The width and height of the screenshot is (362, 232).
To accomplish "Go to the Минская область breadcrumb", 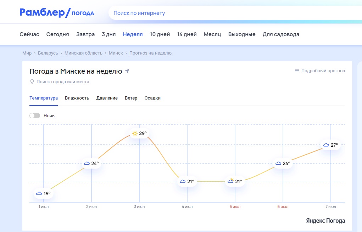I will (x=83, y=53).
